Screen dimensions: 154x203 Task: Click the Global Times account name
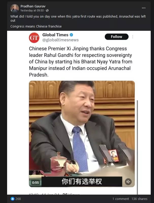[55, 35]
